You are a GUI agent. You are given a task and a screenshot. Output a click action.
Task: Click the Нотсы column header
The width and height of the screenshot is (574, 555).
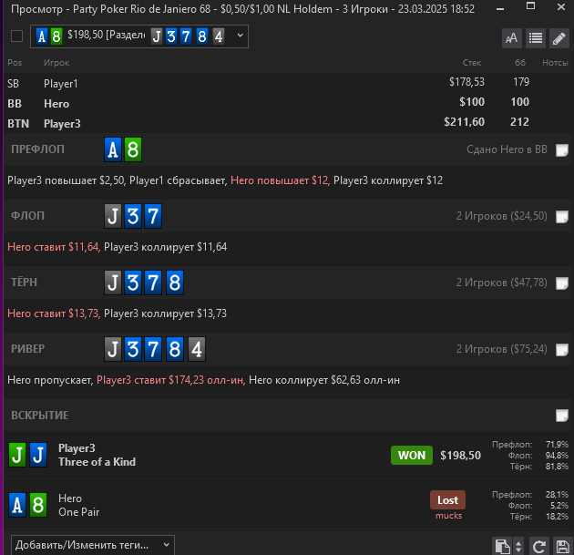555,63
